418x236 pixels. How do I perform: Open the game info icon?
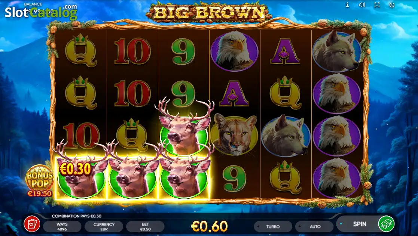pos(347,5)
